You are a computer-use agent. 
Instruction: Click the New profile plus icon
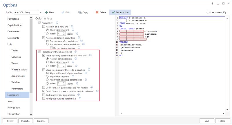coord(47,12)
